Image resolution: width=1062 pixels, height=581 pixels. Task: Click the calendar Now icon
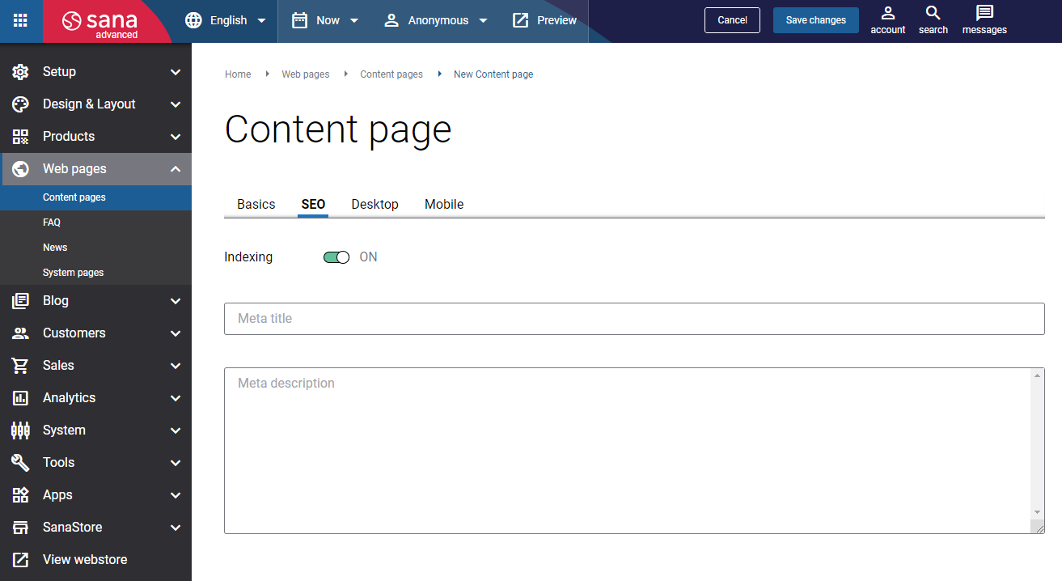tap(300, 20)
